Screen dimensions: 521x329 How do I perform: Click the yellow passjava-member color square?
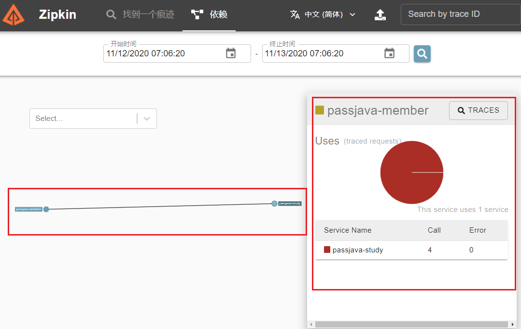319,110
